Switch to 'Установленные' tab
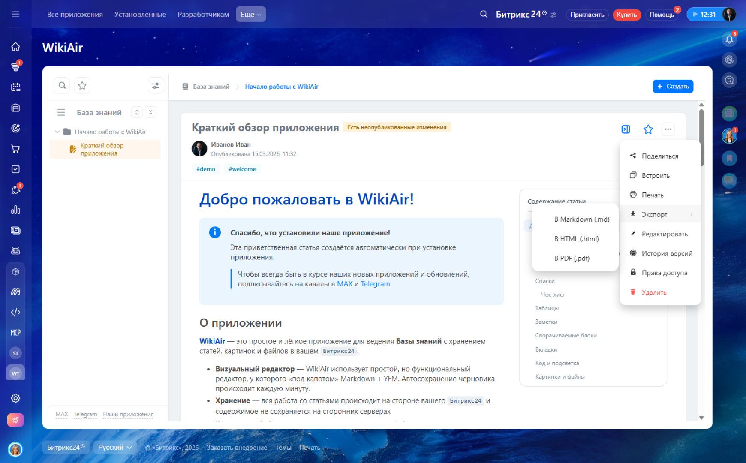This screenshot has height=463, width=746. pyautogui.click(x=140, y=14)
